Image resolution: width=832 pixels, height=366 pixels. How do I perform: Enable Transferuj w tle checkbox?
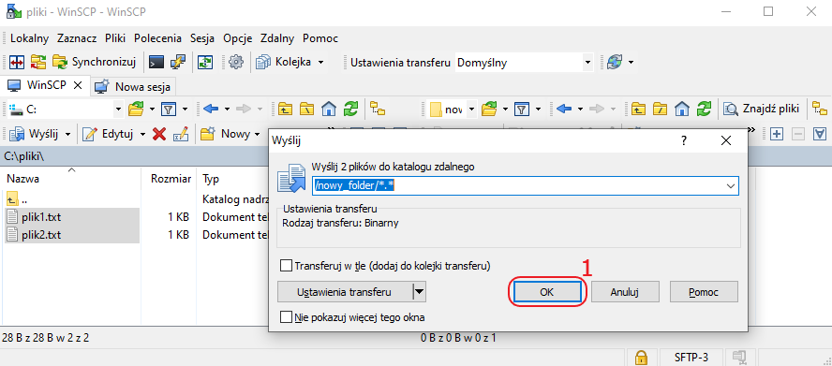point(287,266)
